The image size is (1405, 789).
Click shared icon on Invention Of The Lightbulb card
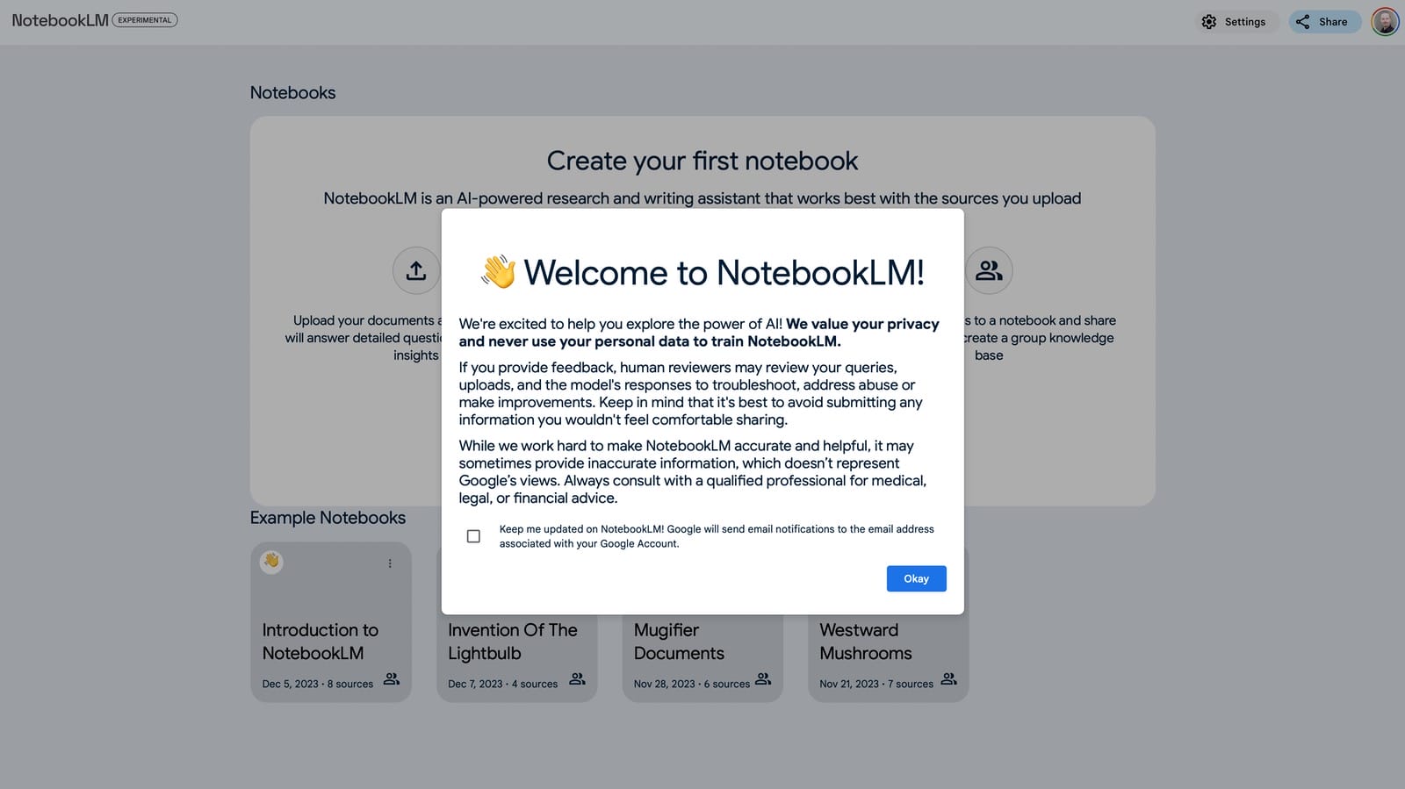pyautogui.click(x=577, y=679)
